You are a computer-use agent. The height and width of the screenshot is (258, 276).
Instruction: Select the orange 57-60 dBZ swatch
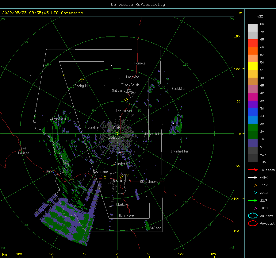253,51
